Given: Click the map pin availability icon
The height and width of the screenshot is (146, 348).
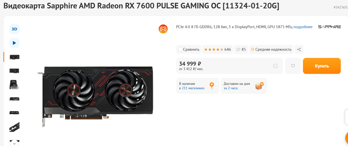Looking at the screenshot, I should 212,85.
